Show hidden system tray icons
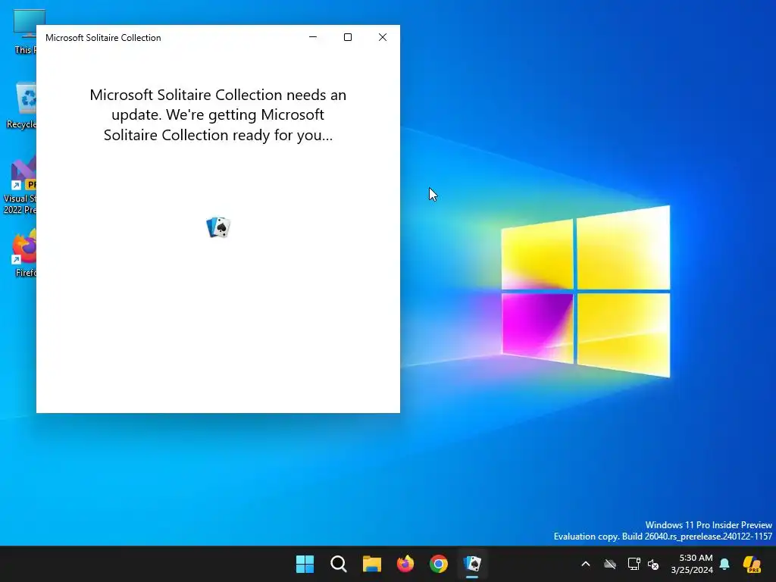The height and width of the screenshot is (582, 776). click(x=586, y=564)
